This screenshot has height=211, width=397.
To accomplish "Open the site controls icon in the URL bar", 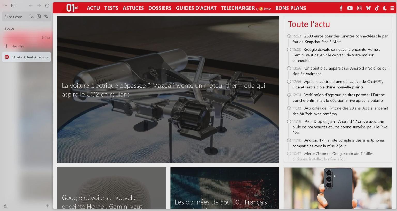I will coord(39,17).
